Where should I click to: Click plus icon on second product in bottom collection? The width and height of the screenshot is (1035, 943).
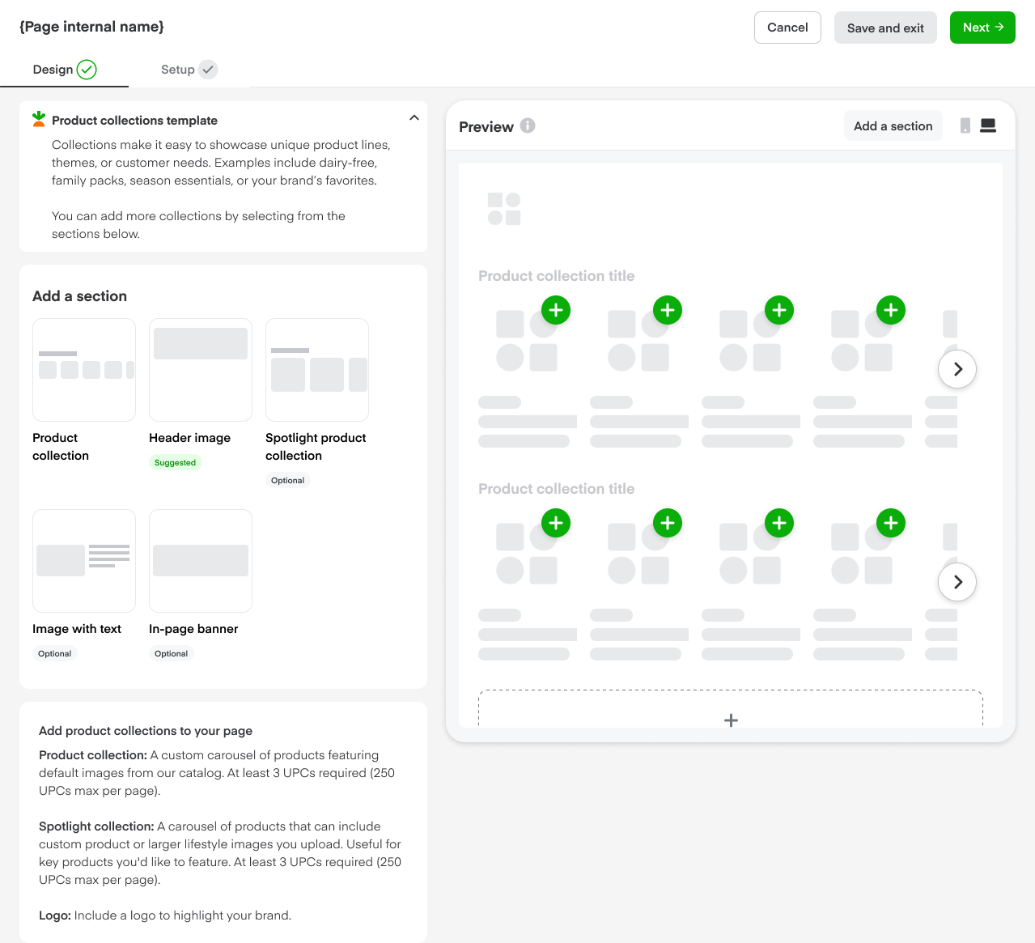coord(668,523)
